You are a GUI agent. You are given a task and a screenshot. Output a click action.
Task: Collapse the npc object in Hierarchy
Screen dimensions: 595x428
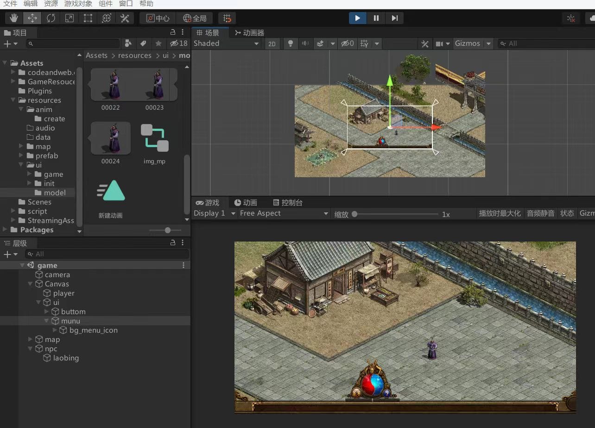31,348
